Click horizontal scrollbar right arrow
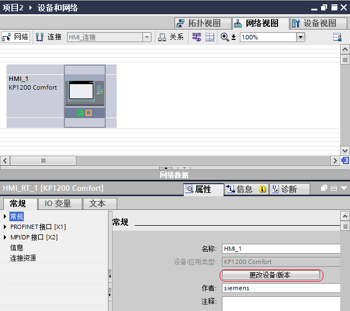Image resolution: width=350 pixels, height=311 pixels. point(335,161)
